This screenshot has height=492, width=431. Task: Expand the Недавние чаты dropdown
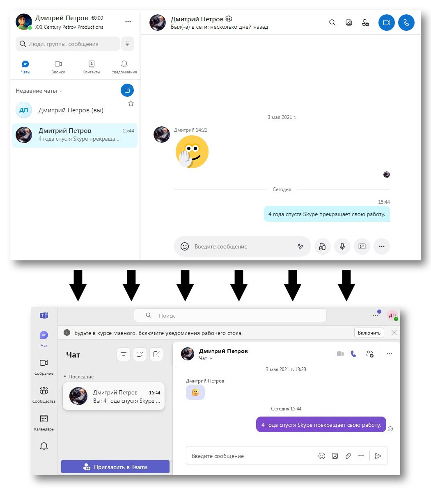tap(61, 91)
